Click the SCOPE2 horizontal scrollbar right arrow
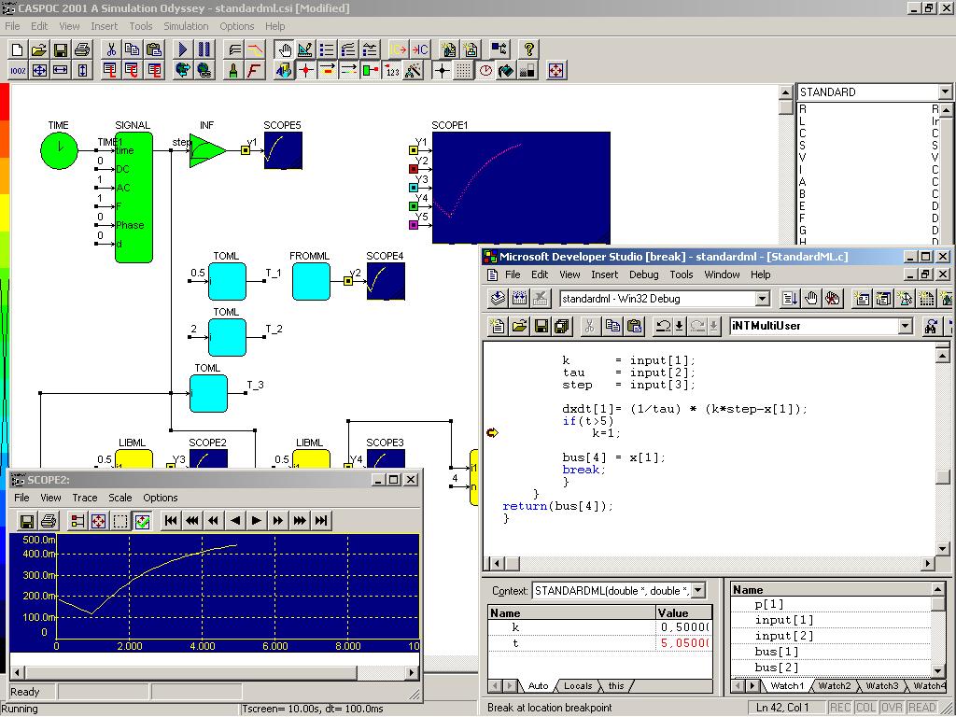This screenshot has height=717, width=956. tap(412, 672)
